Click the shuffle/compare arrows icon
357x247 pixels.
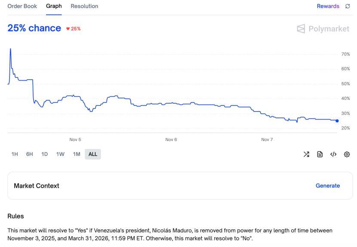pyautogui.click(x=306, y=154)
